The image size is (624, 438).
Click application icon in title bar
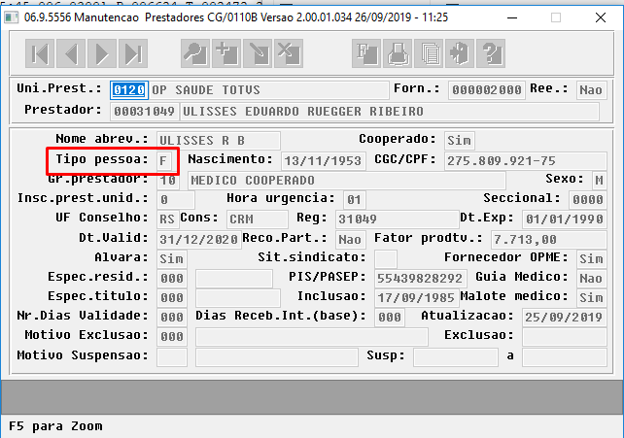coord(11,17)
